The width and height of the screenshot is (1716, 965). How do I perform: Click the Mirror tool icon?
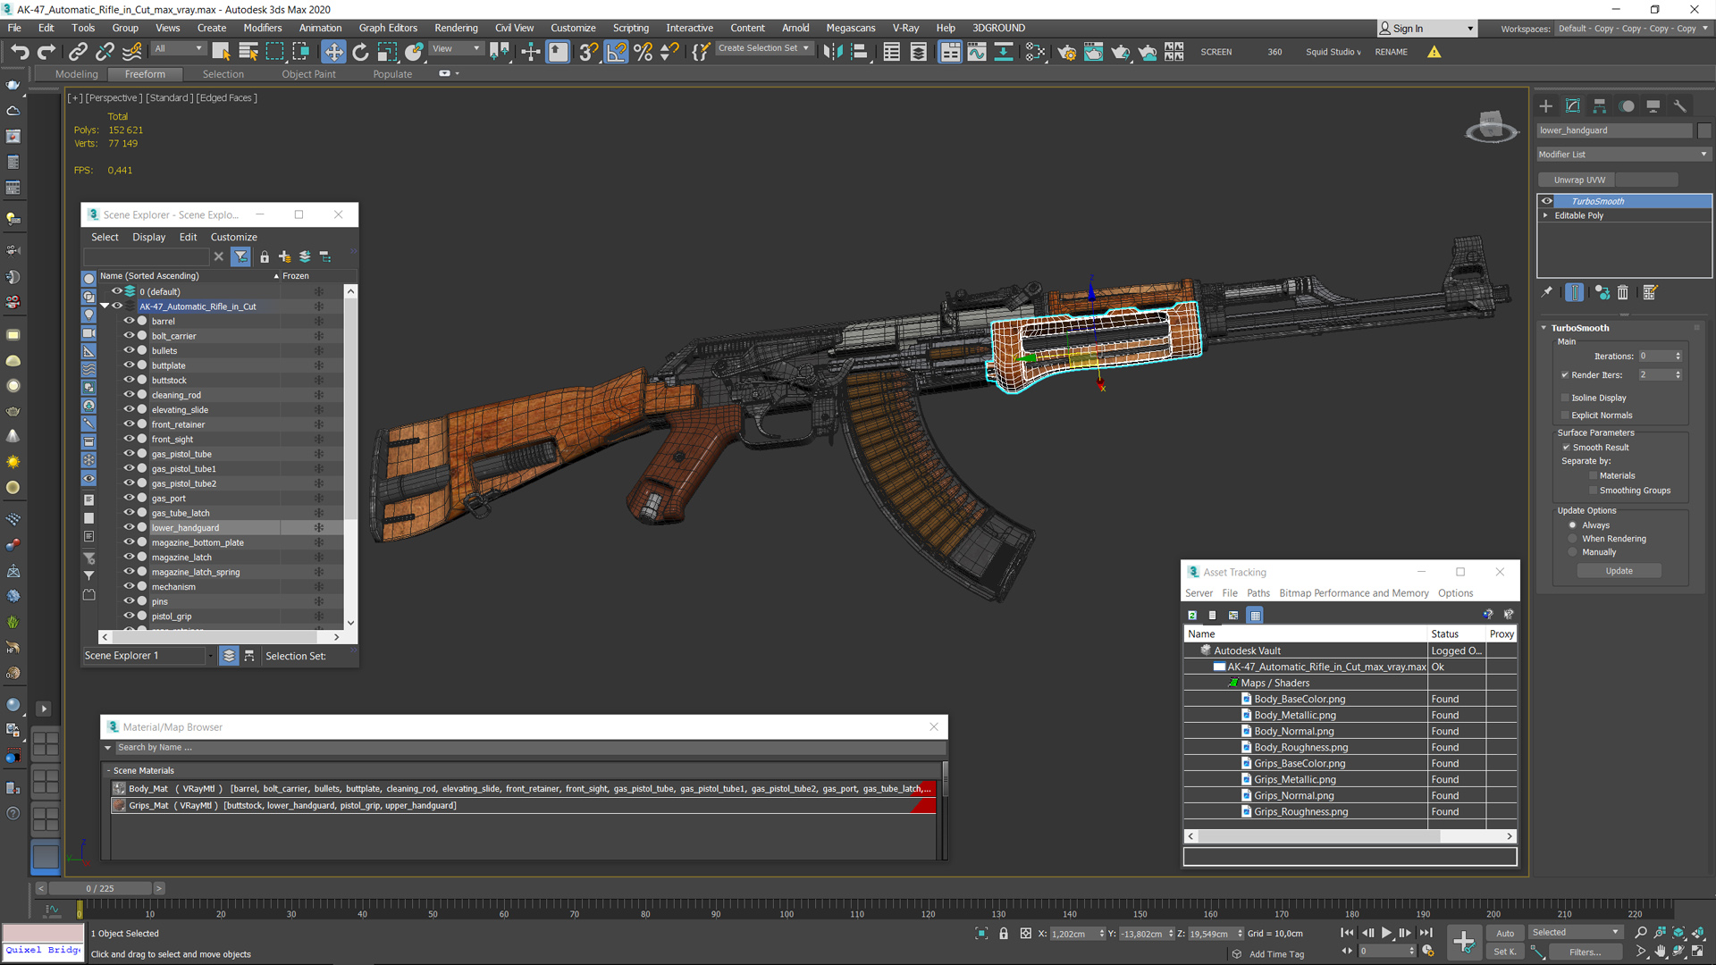(x=832, y=52)
